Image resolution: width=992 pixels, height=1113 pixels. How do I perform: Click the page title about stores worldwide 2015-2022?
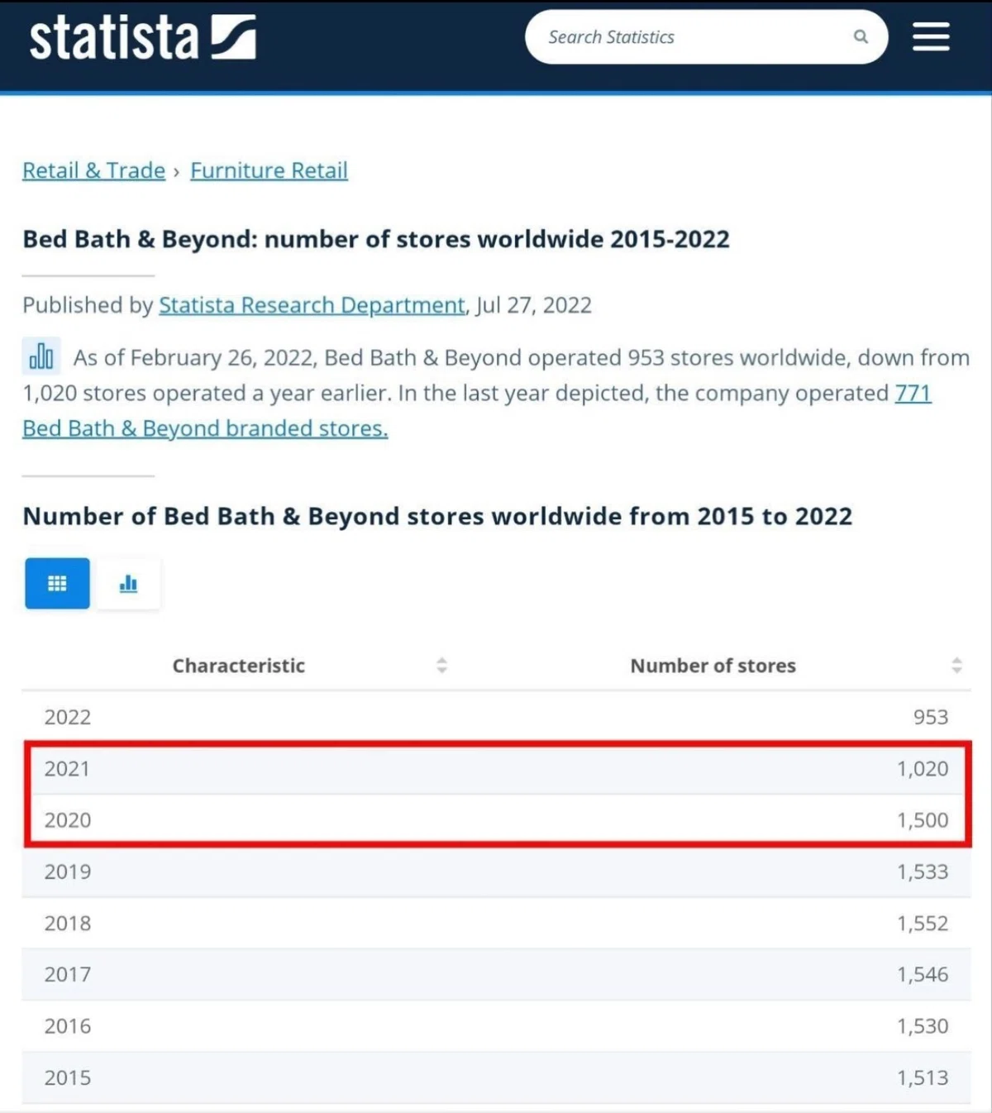coord(376,239)
